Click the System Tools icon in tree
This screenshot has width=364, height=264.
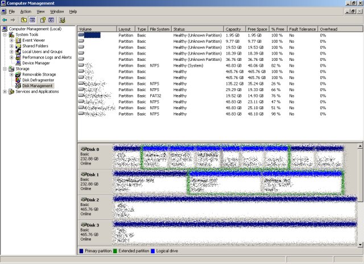pyautogui.click(x=11, y=35)
